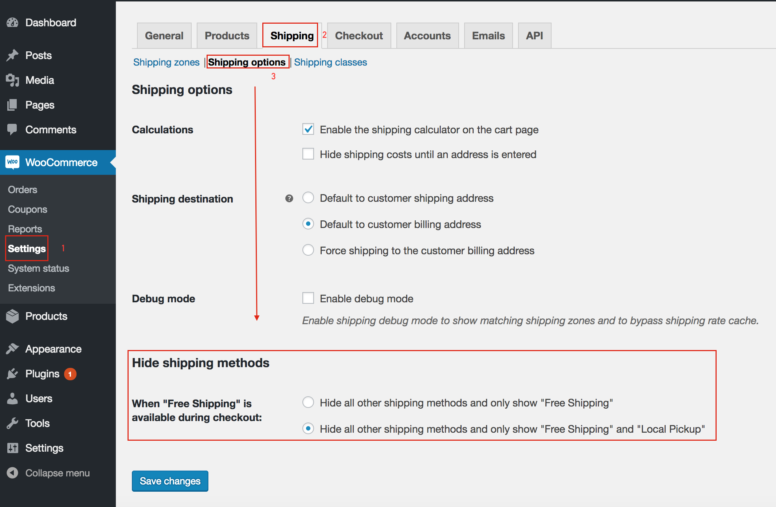Click the Collapse menu arrow icon
The height and width of the screenshot is (507, 776).
12,473
